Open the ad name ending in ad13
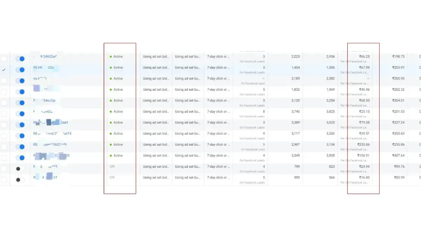 click(x=52, y=133)
